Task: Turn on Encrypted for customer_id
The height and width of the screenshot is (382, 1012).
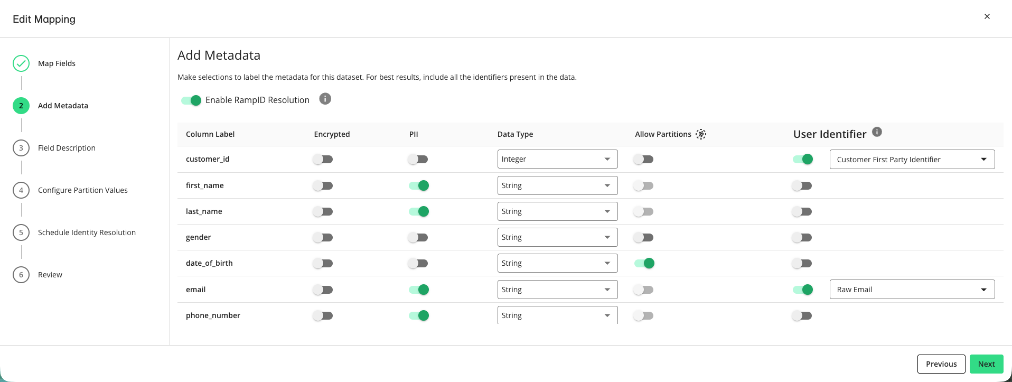Action: (323, 159)
